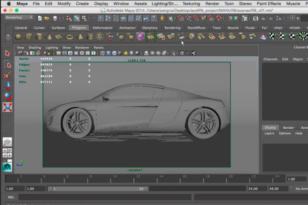Screen dimensions: 308x205
Task: Switch to single perspective view layout
Action: [7, 142]
